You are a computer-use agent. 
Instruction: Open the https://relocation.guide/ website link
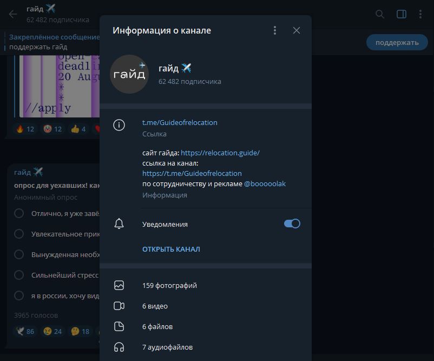220,153
